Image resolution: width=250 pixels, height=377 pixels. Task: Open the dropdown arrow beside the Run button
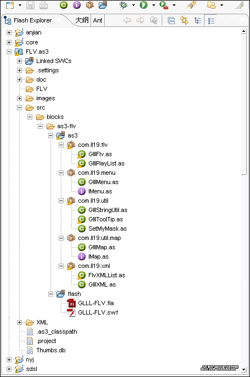[x=154, y=5]
